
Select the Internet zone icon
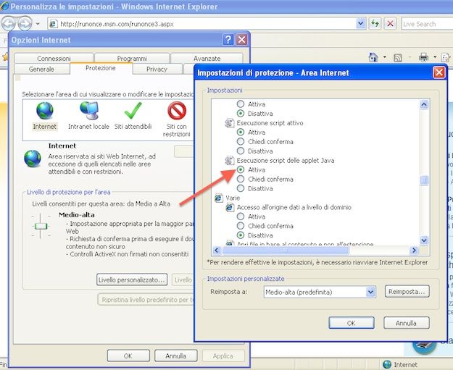tap(44, 112)
